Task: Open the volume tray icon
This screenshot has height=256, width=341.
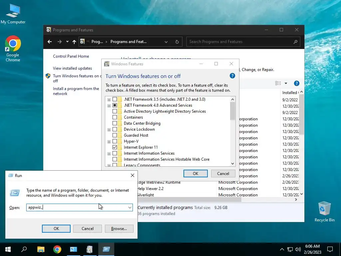Action: [298, 249]
